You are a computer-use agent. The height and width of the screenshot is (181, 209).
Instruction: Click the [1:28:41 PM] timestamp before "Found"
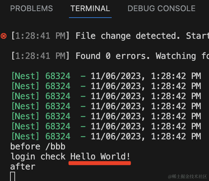40,56
